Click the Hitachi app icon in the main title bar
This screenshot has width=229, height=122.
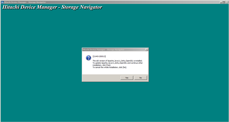point(2,2)
